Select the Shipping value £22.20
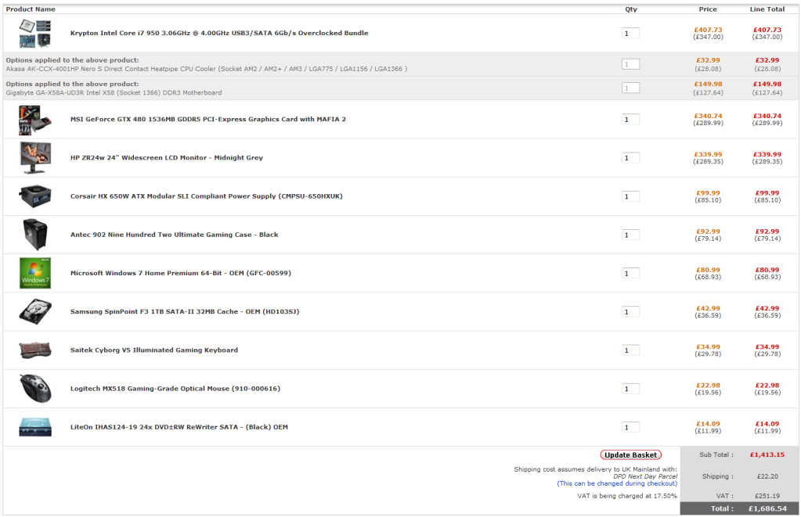 pos(767,476)
